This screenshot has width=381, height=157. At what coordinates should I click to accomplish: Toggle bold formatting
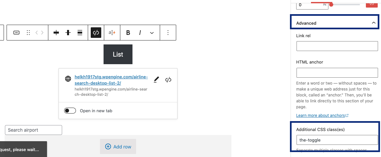(128, 33)
